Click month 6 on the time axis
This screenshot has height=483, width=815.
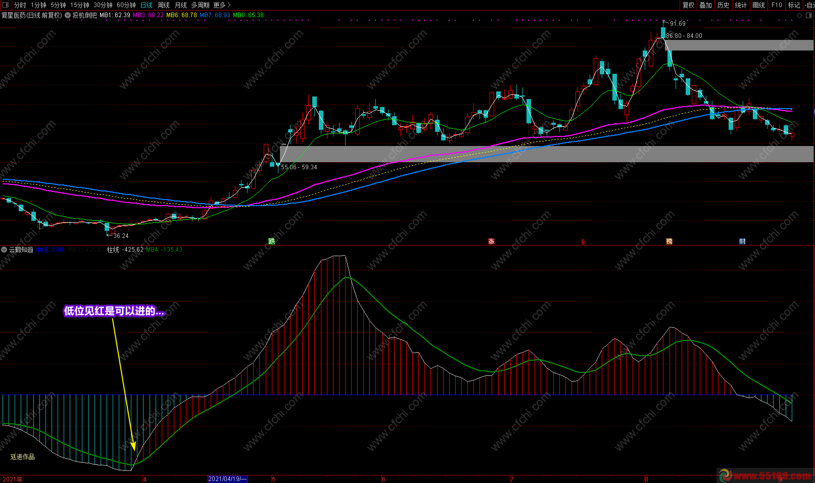tap(383, 479)
